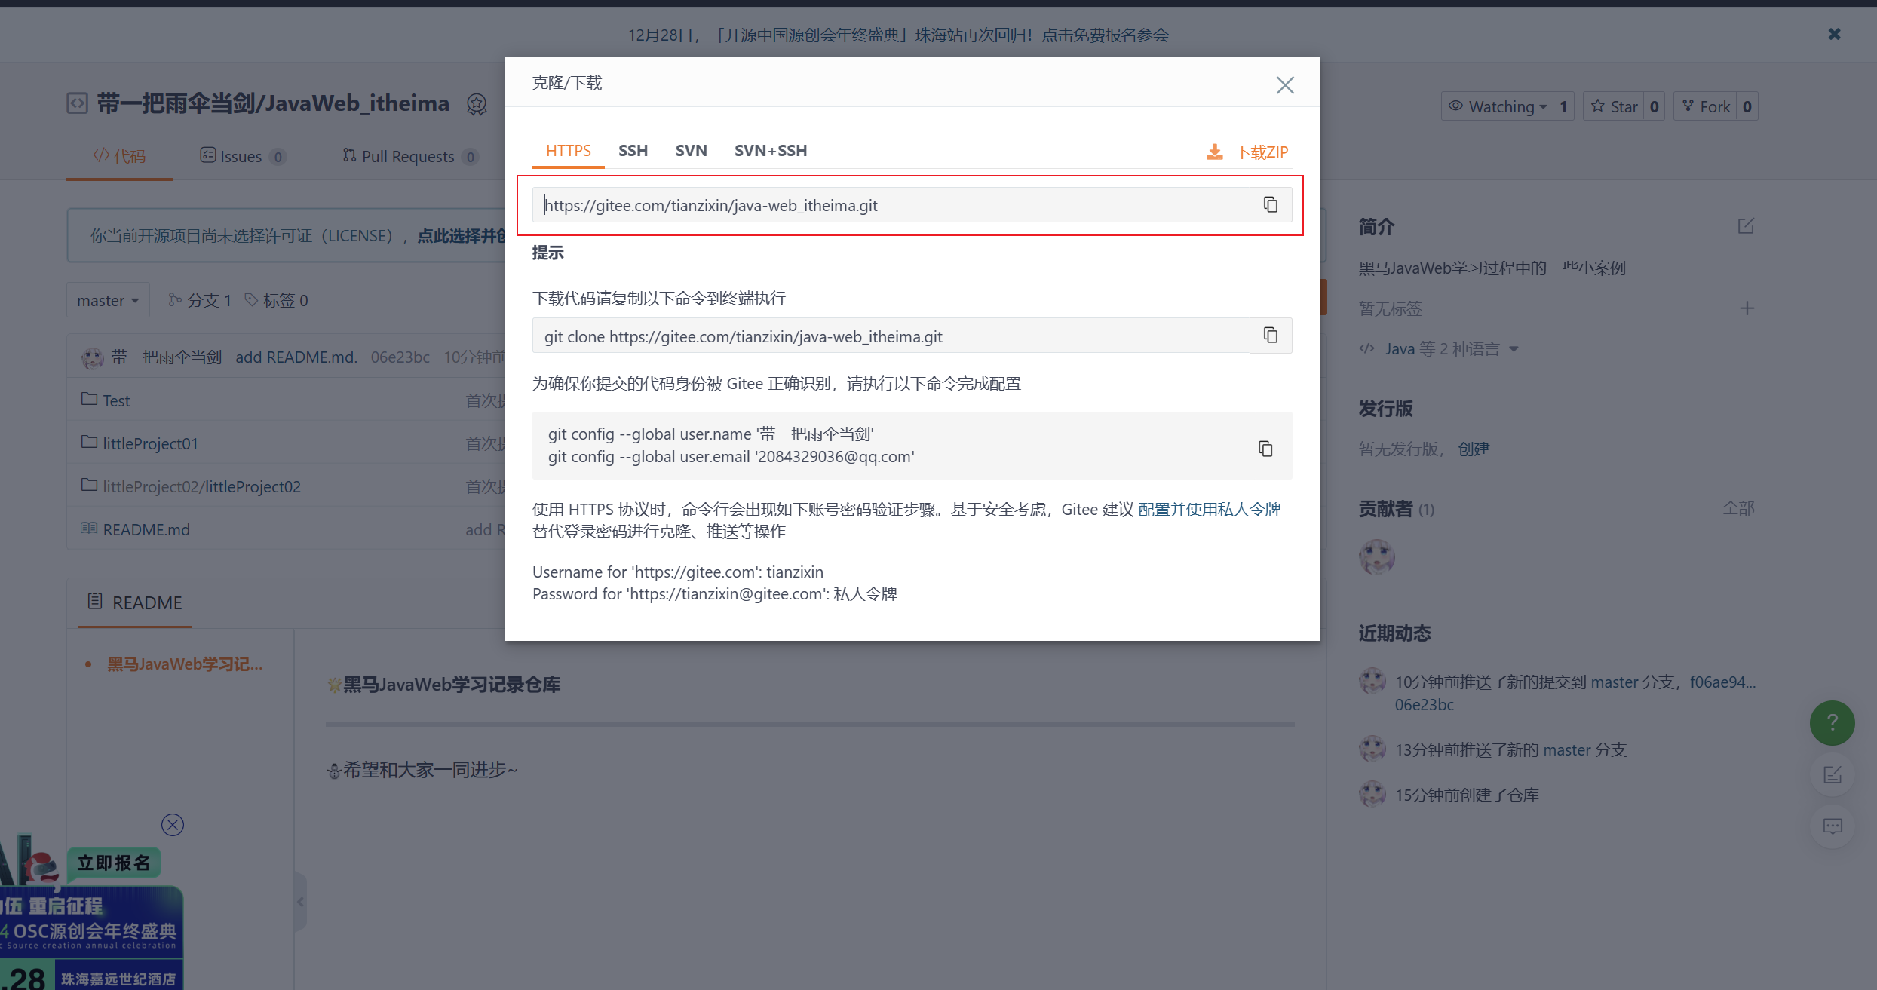Collapse the README outline sidebar
1877x990 pixels.
(300, 902)
